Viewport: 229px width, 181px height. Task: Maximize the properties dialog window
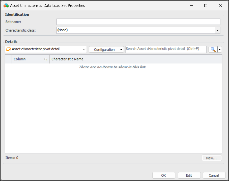pos(206,6)
